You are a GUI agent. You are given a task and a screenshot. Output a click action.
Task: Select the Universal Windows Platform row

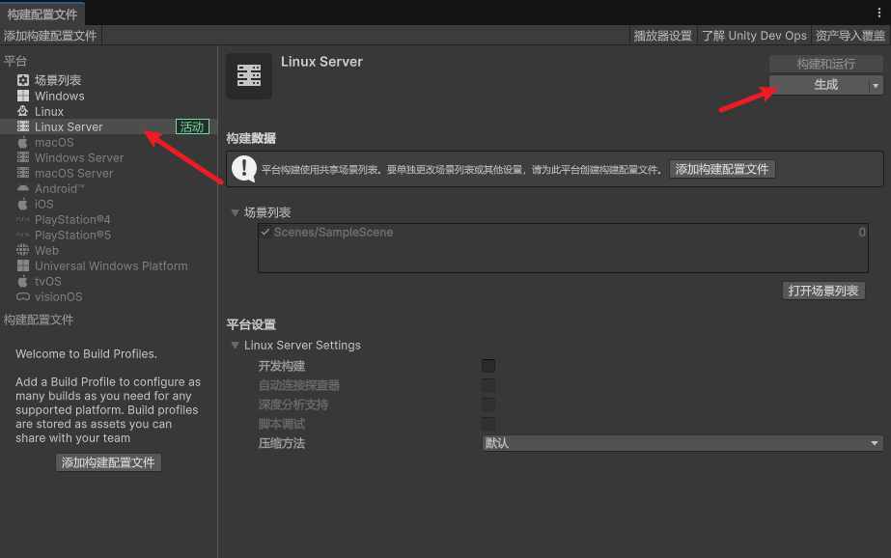coord(108,265)
